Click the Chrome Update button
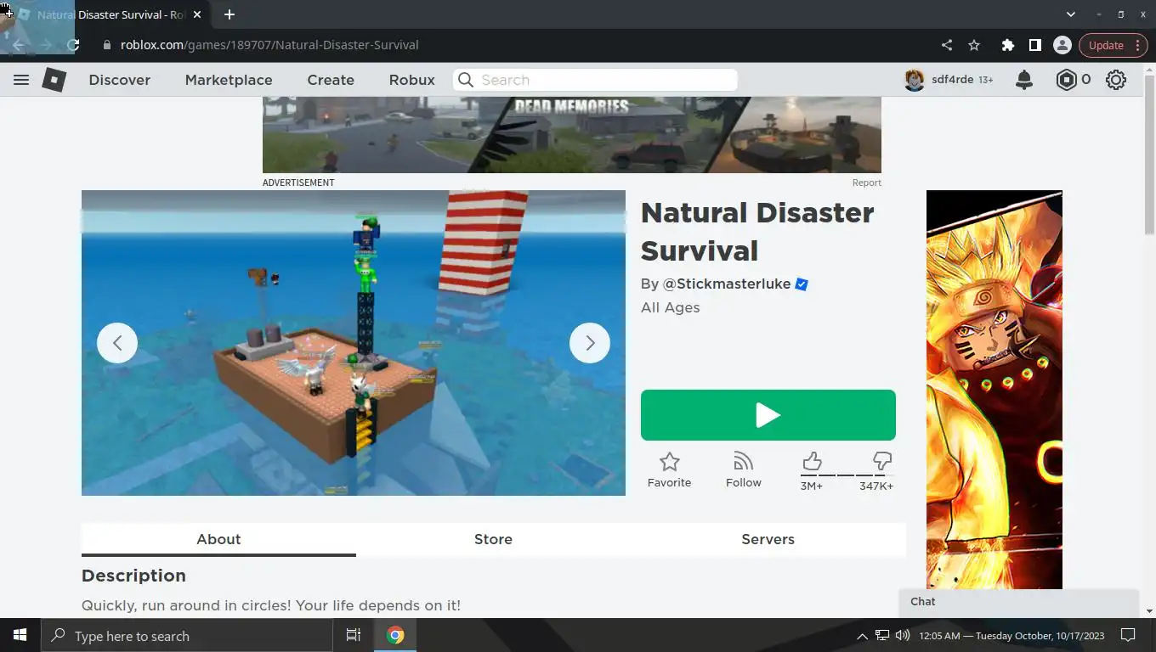 pyautogui.click(x=1112, y=45)
